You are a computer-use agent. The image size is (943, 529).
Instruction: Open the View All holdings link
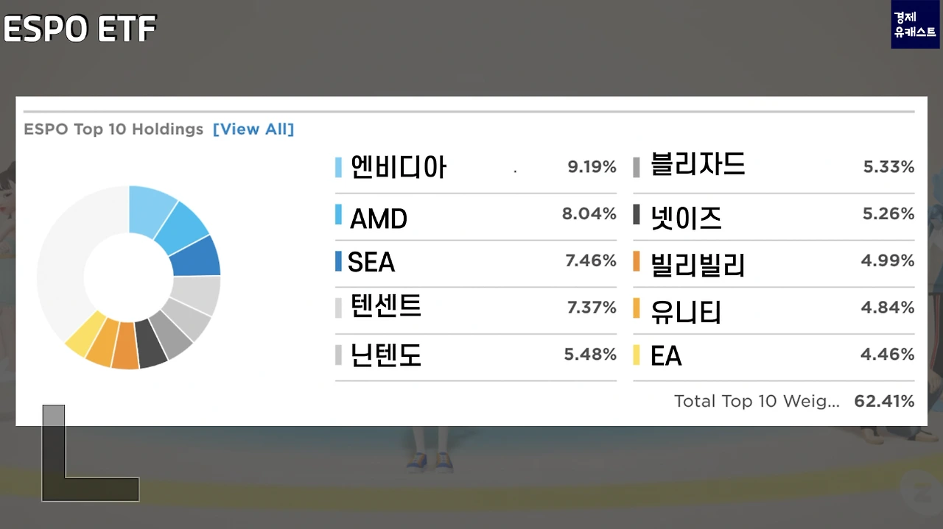[253, 129]
